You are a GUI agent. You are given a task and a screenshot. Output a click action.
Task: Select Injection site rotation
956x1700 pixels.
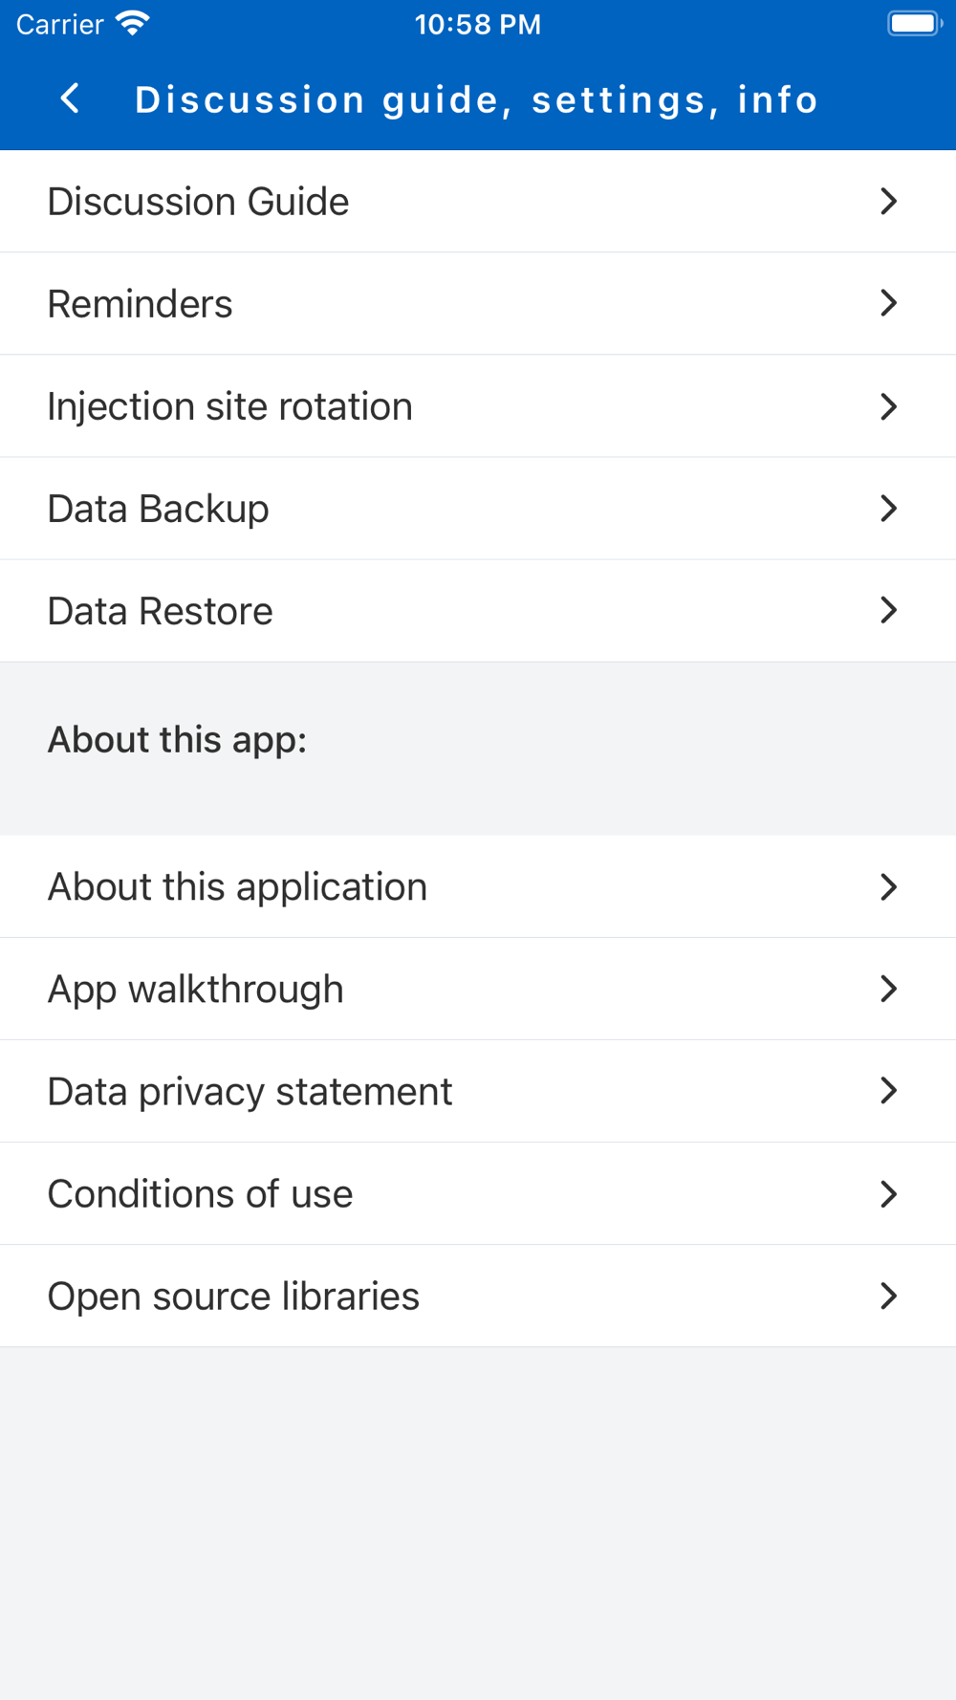478,406
